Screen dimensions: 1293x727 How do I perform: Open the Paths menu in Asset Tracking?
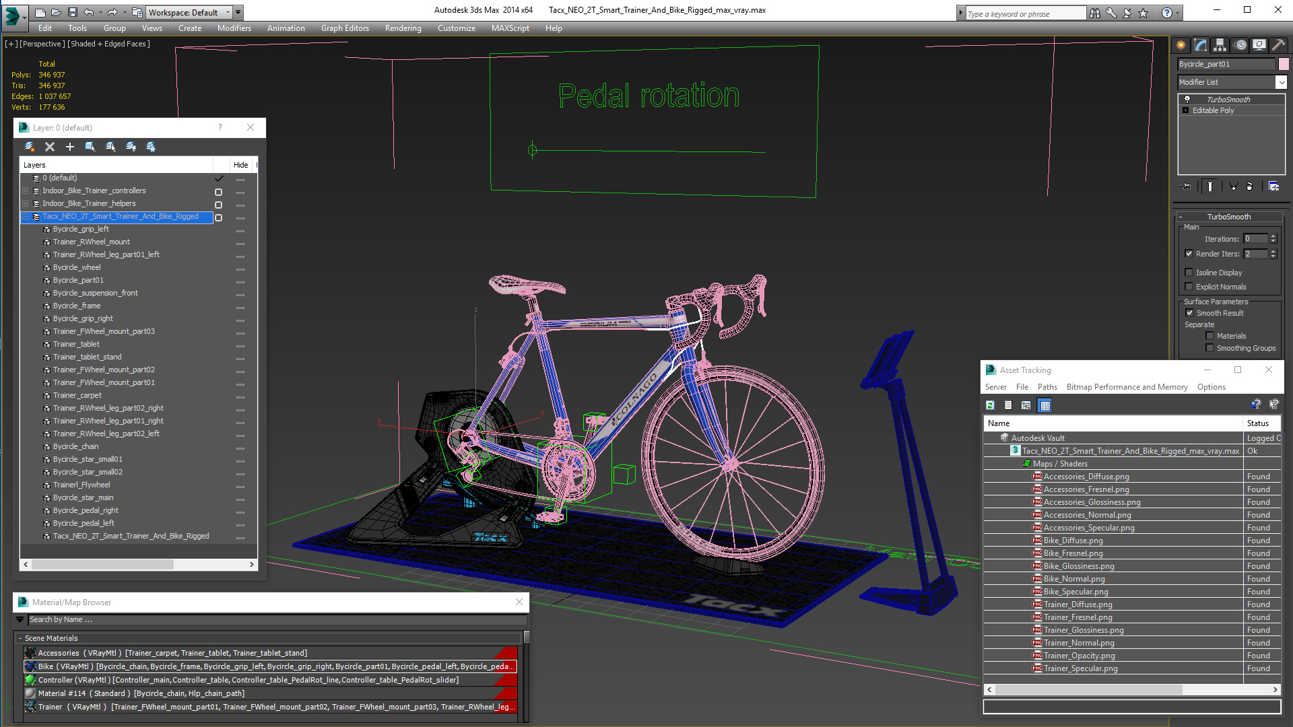(x=1047, y=387)
